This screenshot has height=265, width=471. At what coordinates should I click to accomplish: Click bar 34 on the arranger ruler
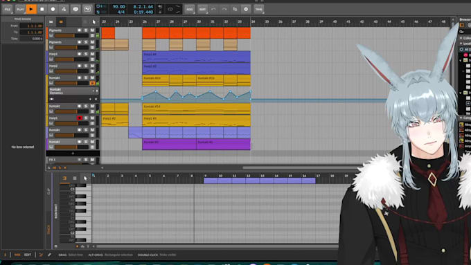pyautogui.click(x=253, y=21)
